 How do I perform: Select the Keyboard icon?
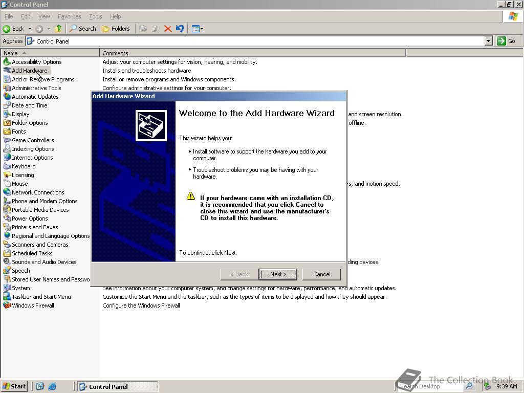[7, 166]
